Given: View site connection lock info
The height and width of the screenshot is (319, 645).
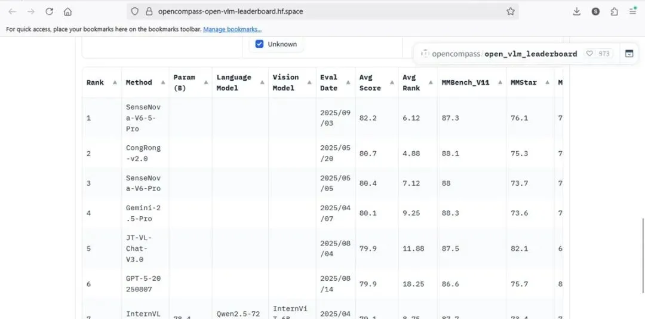Looking at the screenshot, I should [x=149, y=11].
